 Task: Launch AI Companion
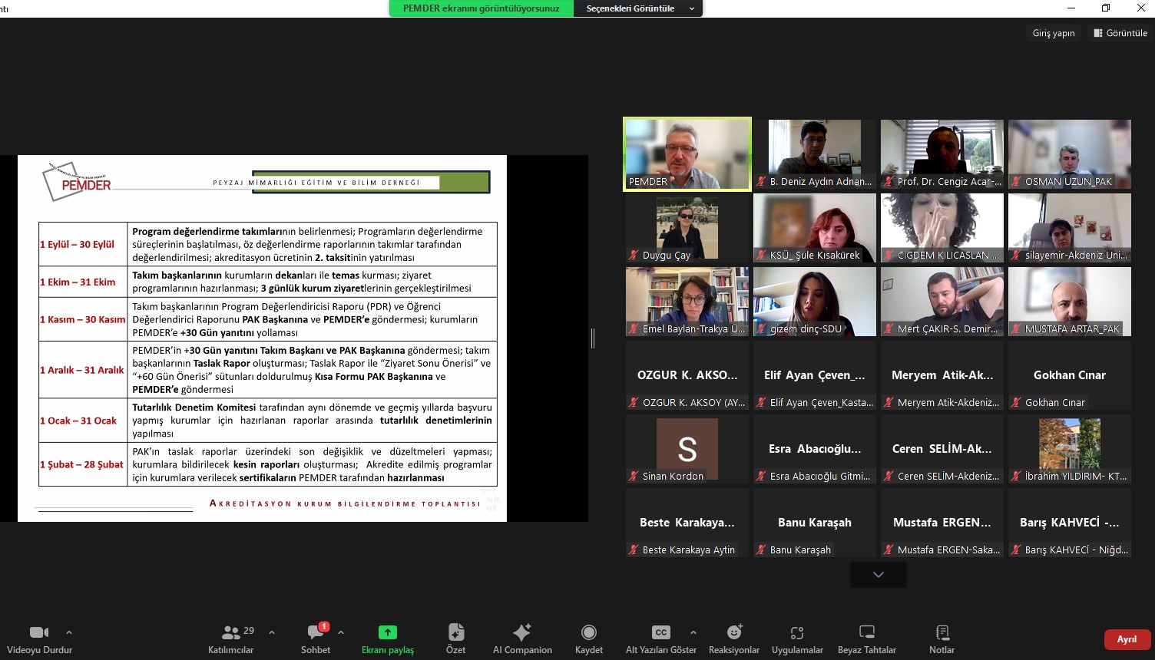pos(522,639)
